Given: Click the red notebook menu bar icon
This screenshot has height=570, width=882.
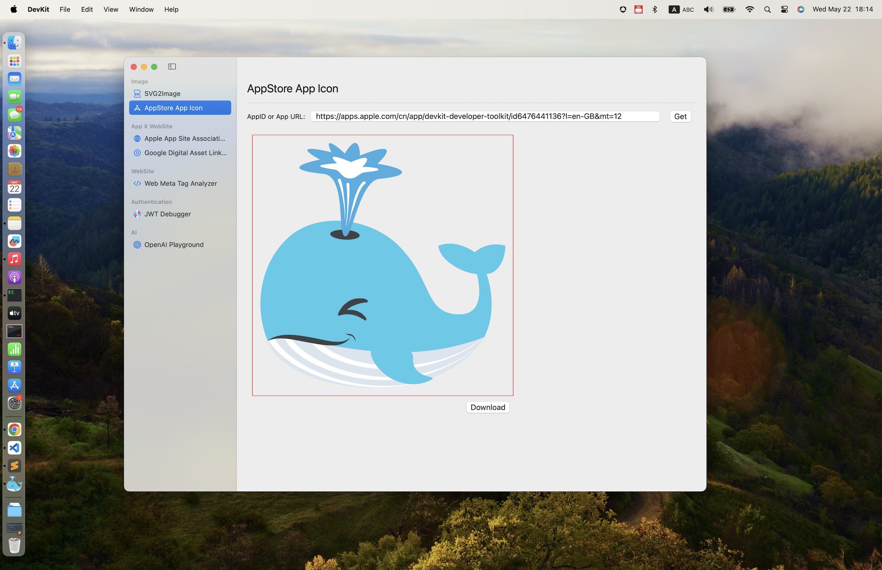Looking at the screenshot, I should (x=638, y=9).
